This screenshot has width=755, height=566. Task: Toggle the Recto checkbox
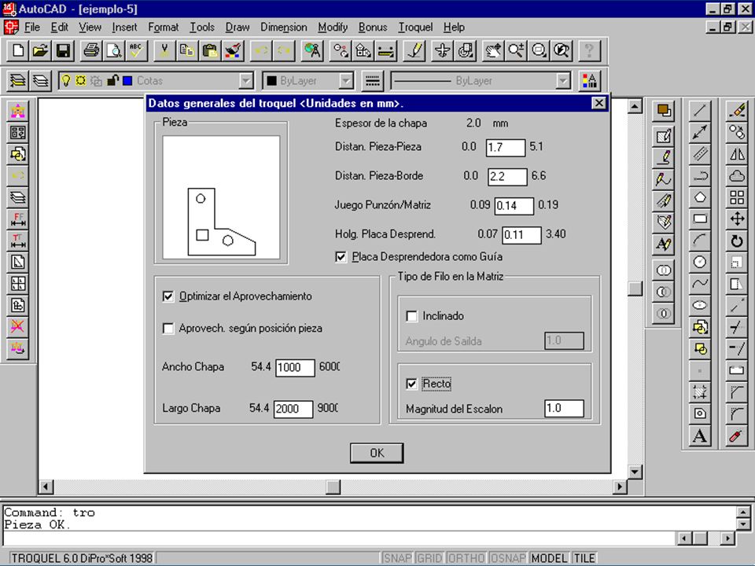(x=411, y=384)
